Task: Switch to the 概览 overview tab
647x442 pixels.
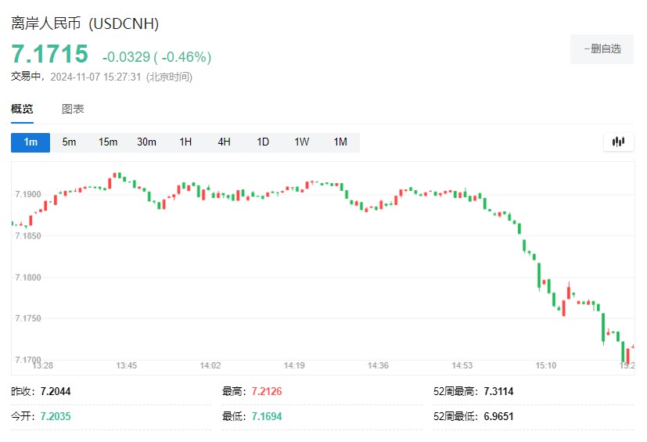Action: tap(22, 109)
